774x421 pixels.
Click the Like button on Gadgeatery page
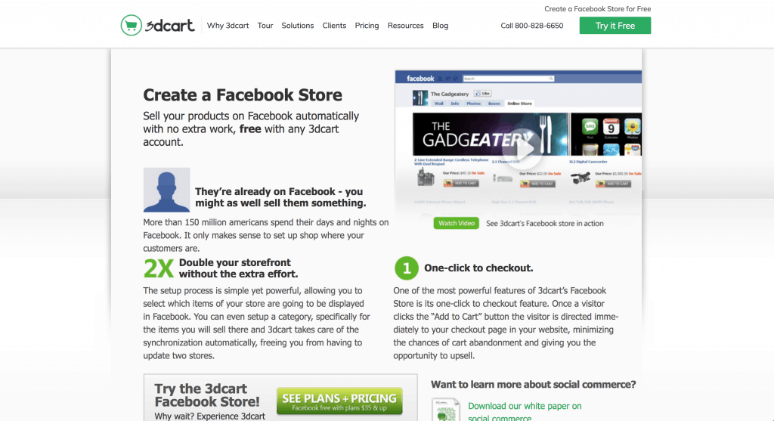(482, 93)
